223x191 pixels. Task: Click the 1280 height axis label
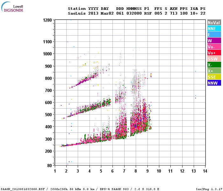tap(47, 20)
